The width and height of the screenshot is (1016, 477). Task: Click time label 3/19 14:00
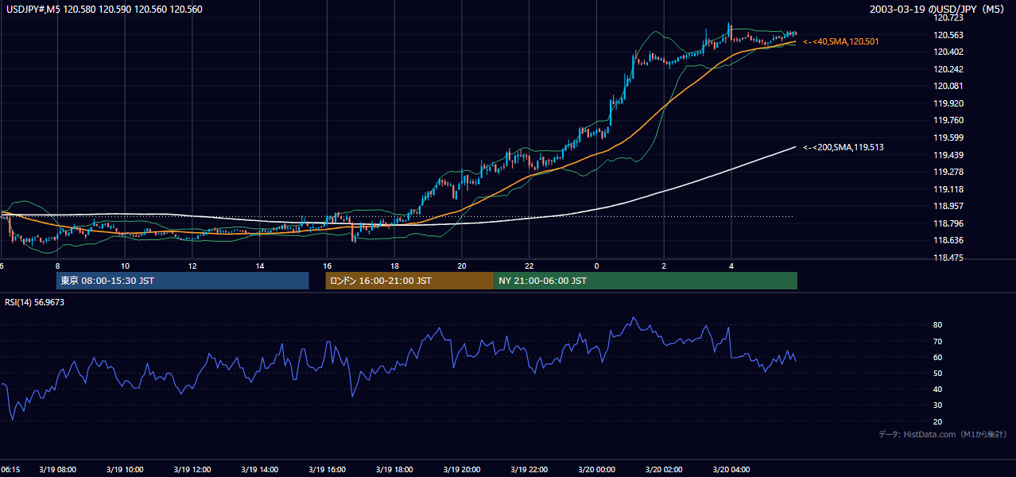click(260, 470)
